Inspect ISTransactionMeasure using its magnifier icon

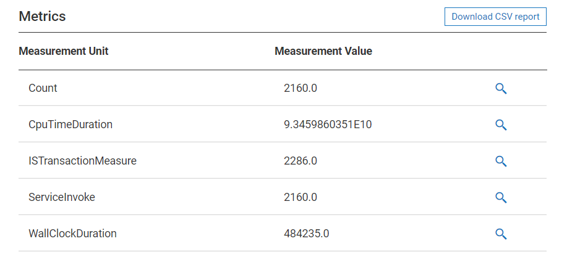(501, 161)
